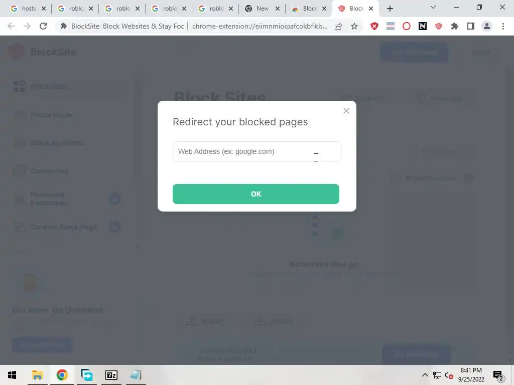Image resolution: width=514 pixels, height=385 pixels.
Task: Open the red shield extension icon
Action: (x=374, y=26)
